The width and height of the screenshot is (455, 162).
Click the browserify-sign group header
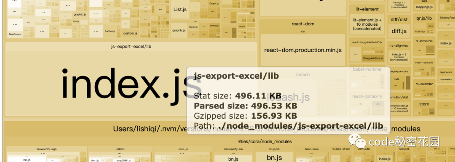(x=46, y=149)
